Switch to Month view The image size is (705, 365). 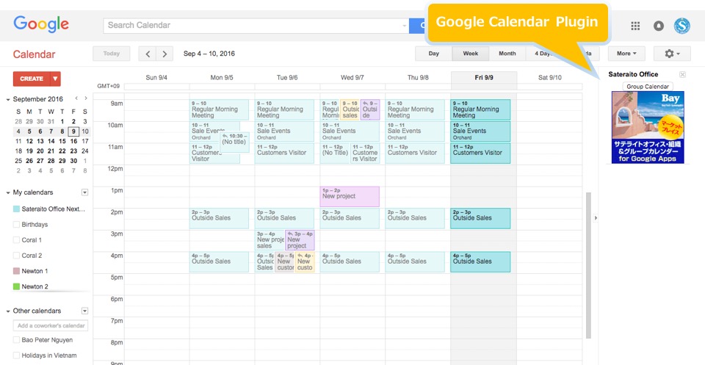(507, 54)
